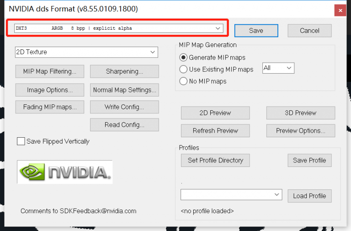The image size is (351, 231).
Task: Select No MIP maps radio option
Action: [183, 81]
